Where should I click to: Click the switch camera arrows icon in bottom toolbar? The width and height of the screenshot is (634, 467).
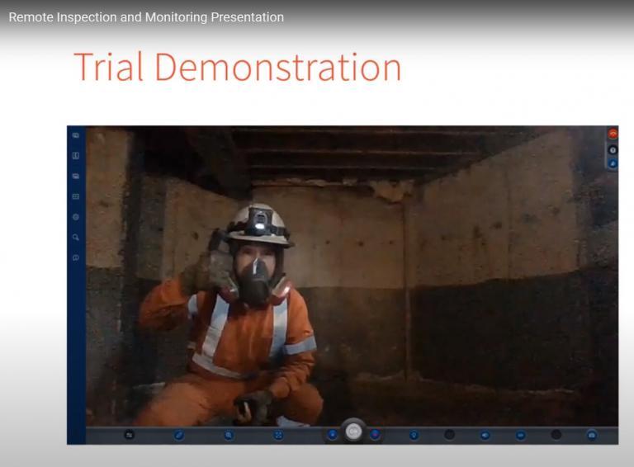130,435
